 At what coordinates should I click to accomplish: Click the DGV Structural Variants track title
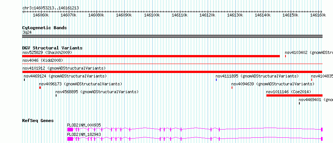coord(52,48)
